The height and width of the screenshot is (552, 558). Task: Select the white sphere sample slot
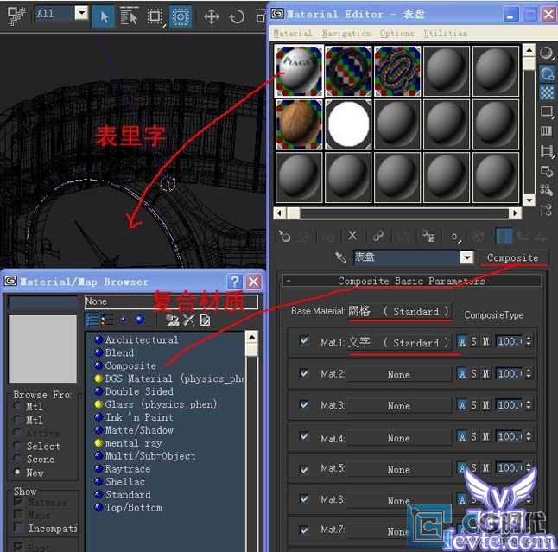pos(348,124)
